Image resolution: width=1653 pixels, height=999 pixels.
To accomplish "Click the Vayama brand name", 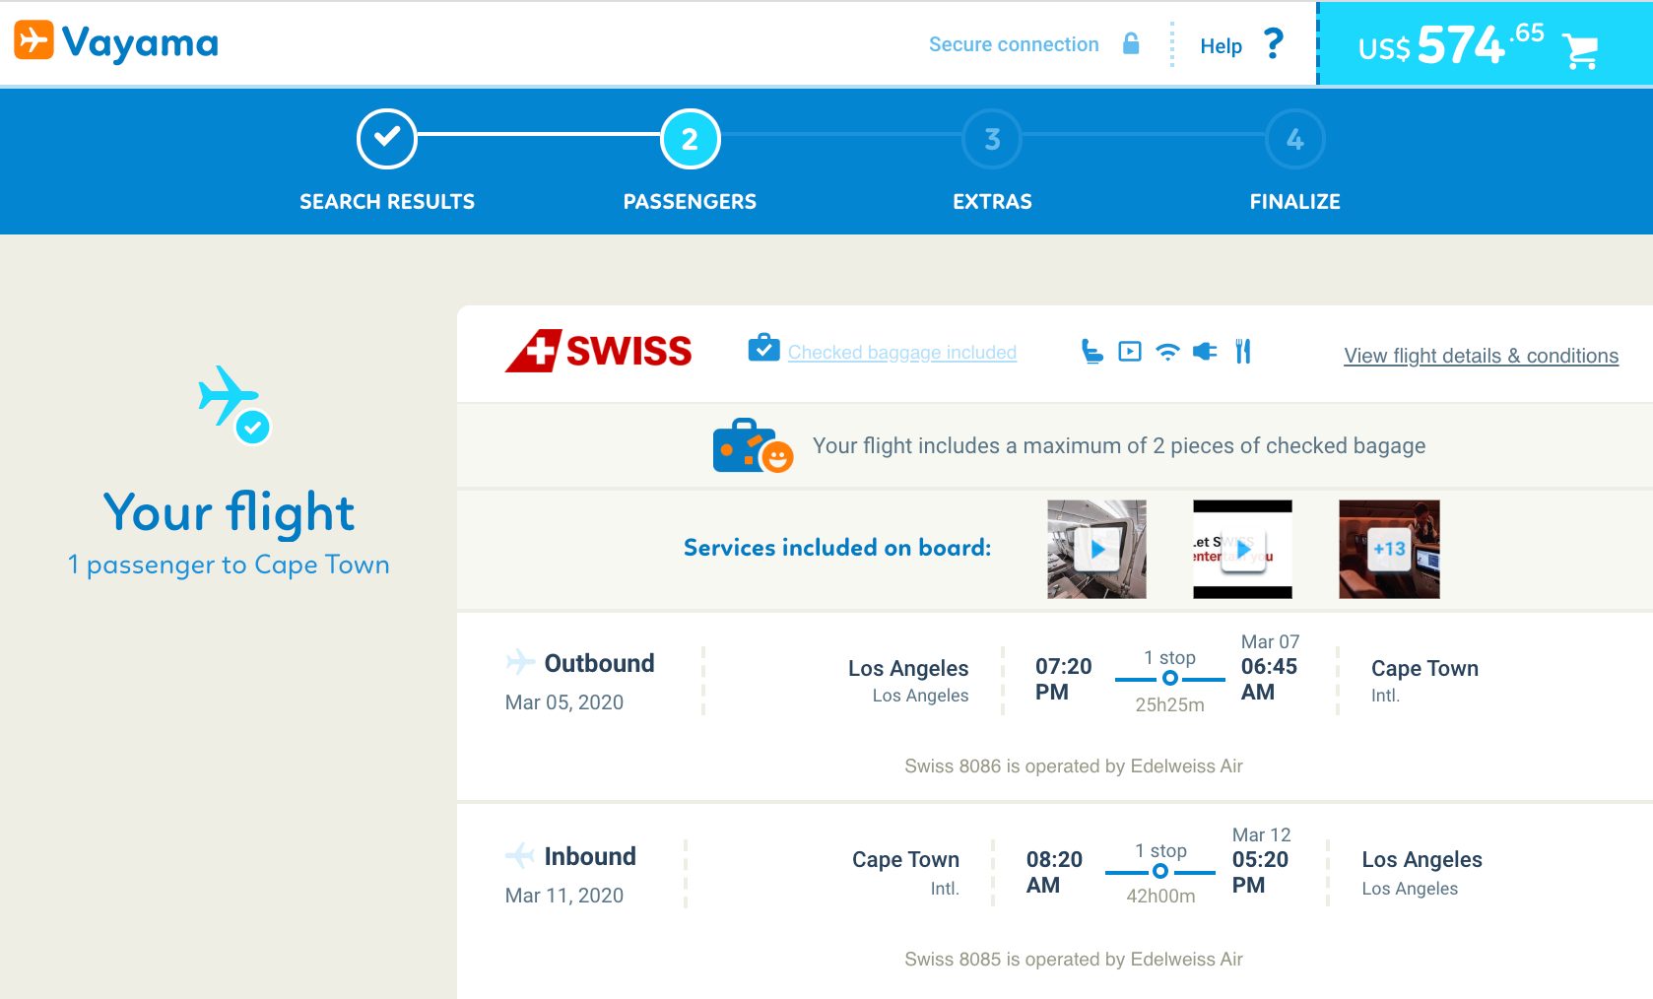I will tap(140, 43).
